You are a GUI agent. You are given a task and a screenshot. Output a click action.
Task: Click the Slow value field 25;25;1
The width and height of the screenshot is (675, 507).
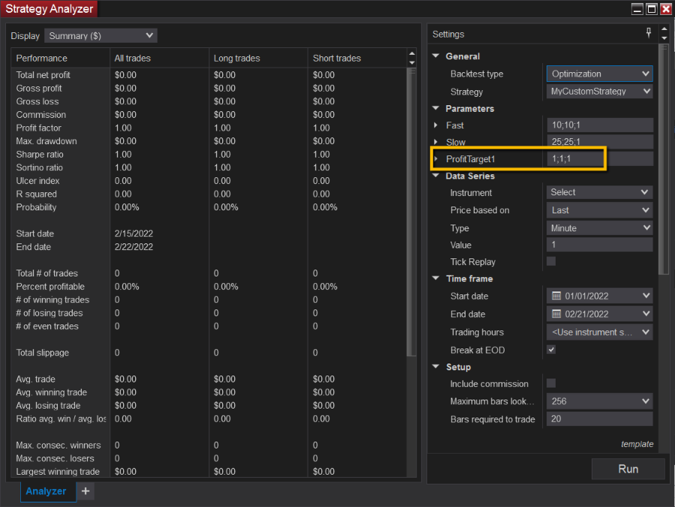[x=600, y=142]
